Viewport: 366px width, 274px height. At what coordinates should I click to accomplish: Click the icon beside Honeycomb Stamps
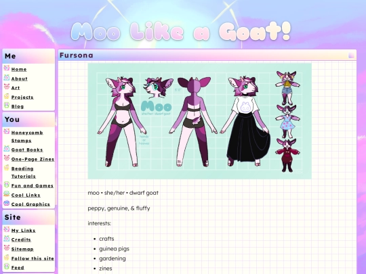pos(7,131)
